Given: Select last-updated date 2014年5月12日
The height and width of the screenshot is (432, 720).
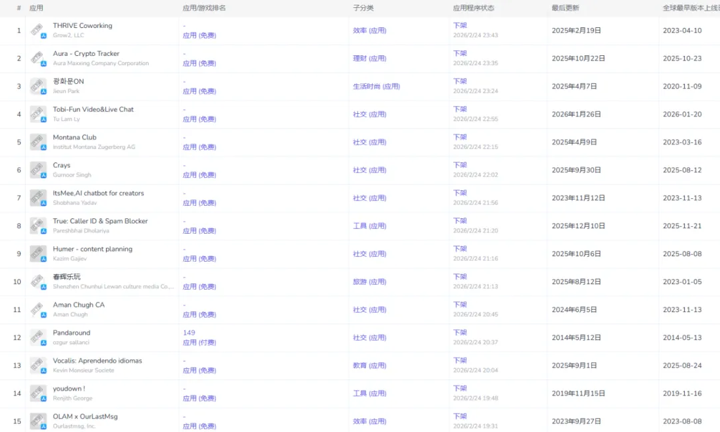Looking at the screenshot, I should point(576,338).
